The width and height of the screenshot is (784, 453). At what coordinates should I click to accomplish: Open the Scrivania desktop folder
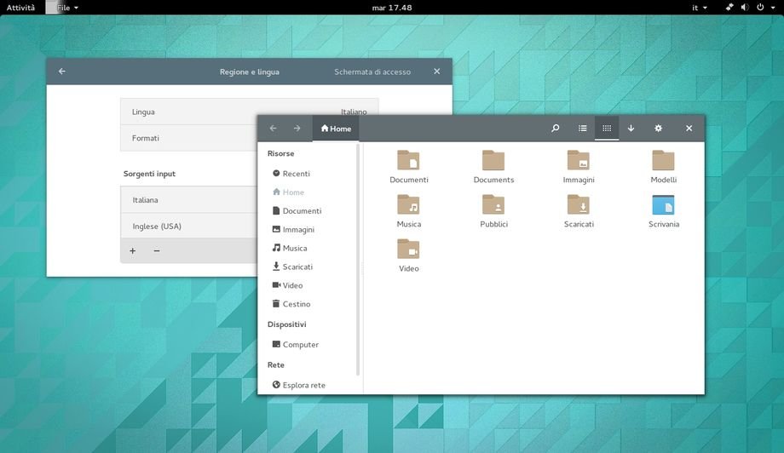click(663, 205)
